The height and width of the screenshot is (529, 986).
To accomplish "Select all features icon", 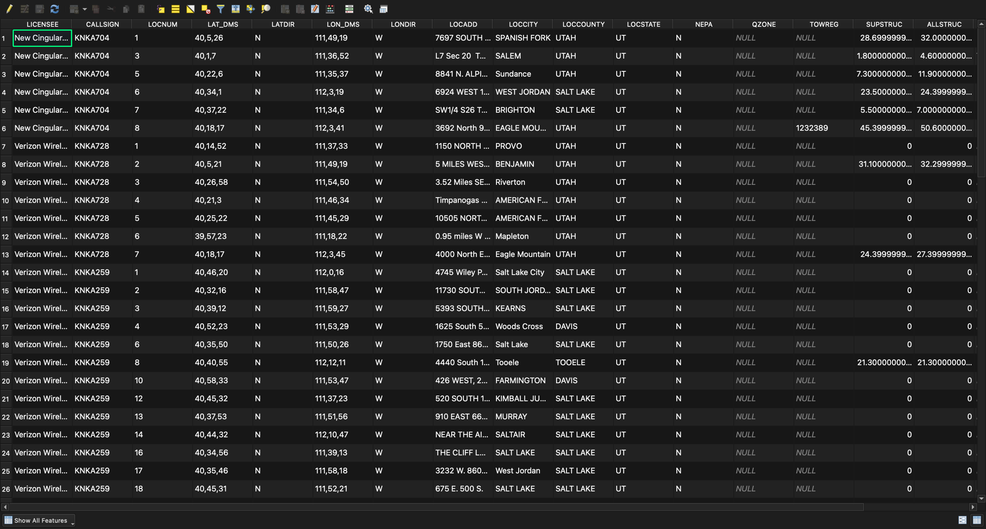I will (176, 9).
